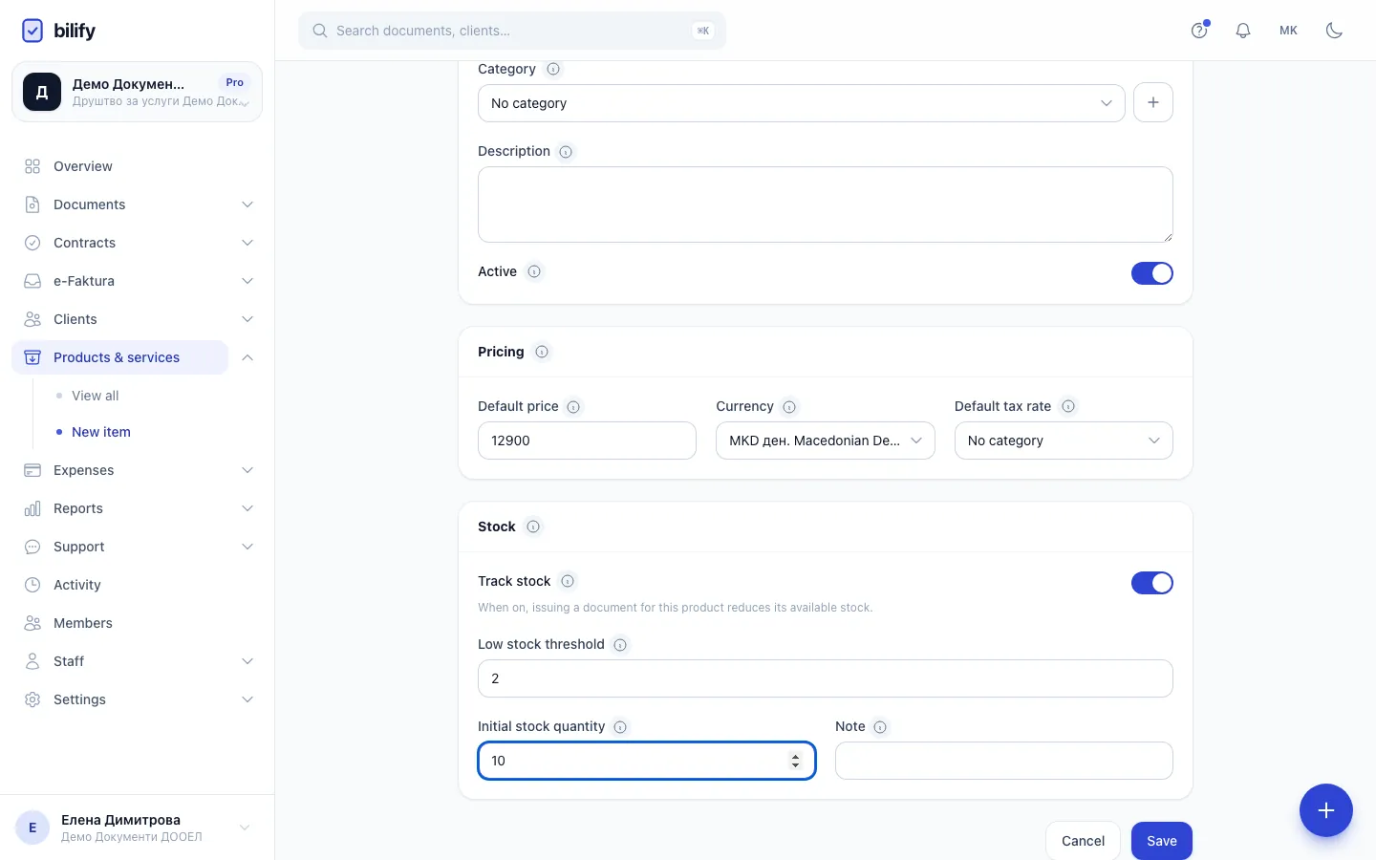The width and height of the screenshot is (1376, 860).
Task: Open the help center icon
Action: [x=1199, y=31]
